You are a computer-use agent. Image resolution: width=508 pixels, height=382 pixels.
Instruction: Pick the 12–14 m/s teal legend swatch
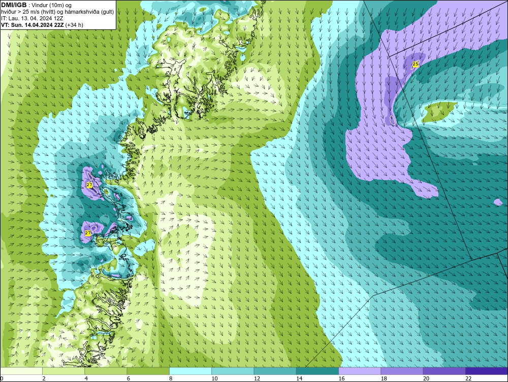click(x=275, y=371)
